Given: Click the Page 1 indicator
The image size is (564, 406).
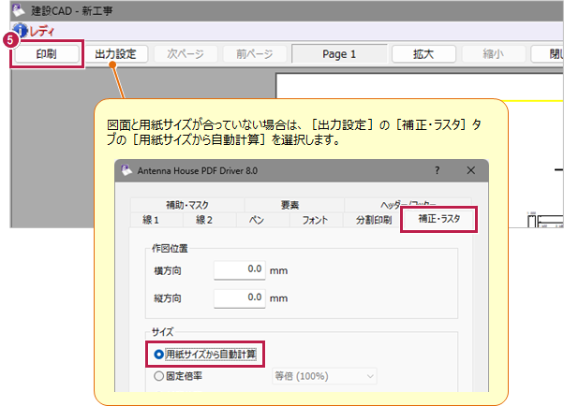Looking at the screenshot, I should 339,54.
